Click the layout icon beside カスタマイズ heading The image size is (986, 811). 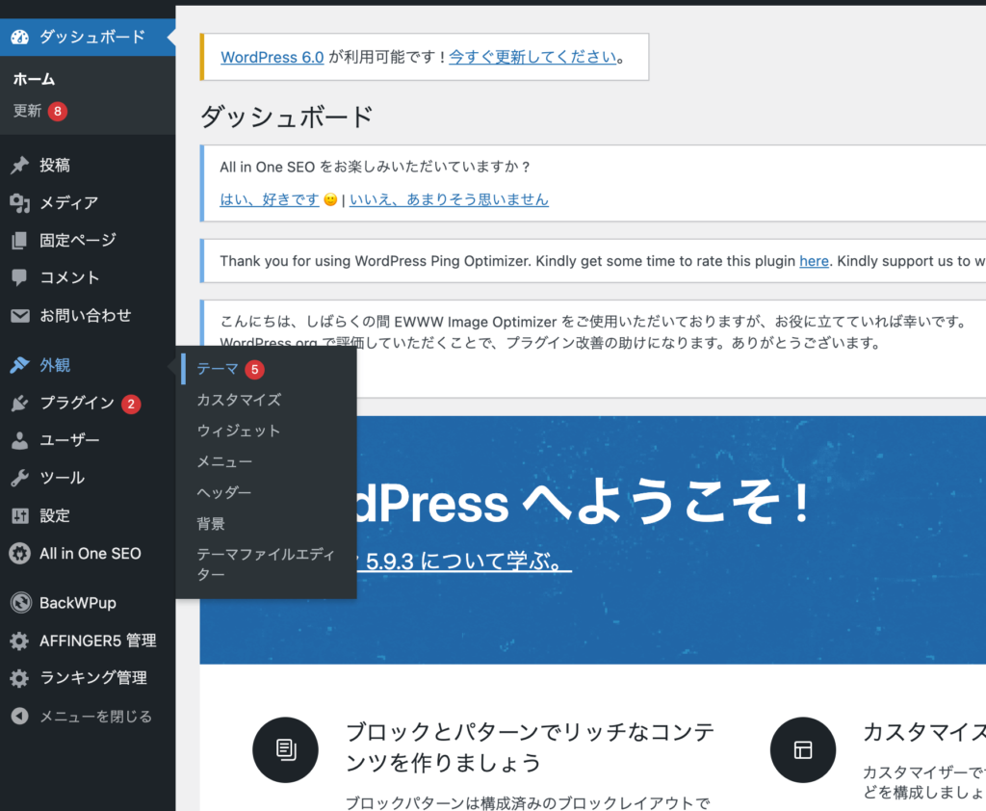803,749
